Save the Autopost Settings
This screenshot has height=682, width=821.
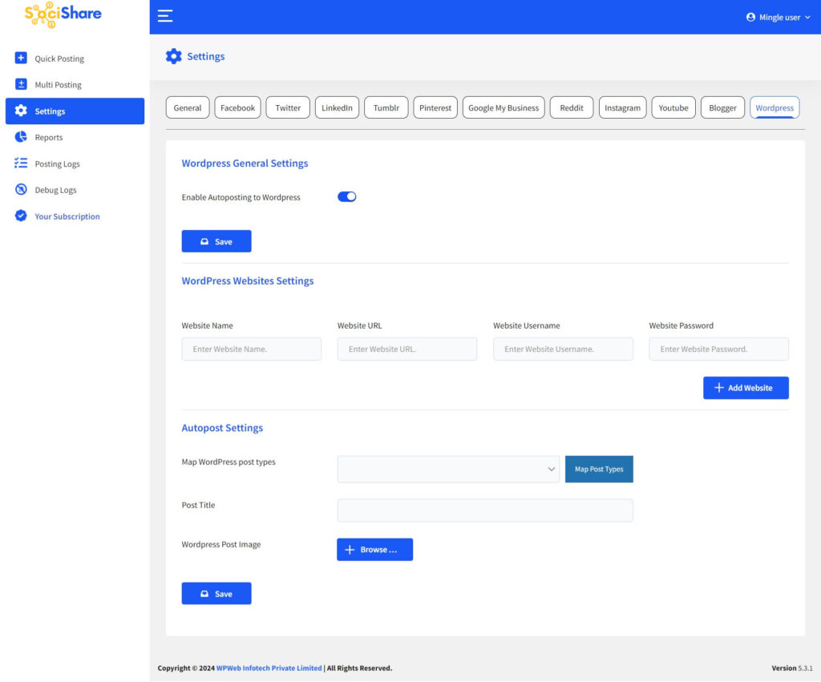[x=216, y=594]
